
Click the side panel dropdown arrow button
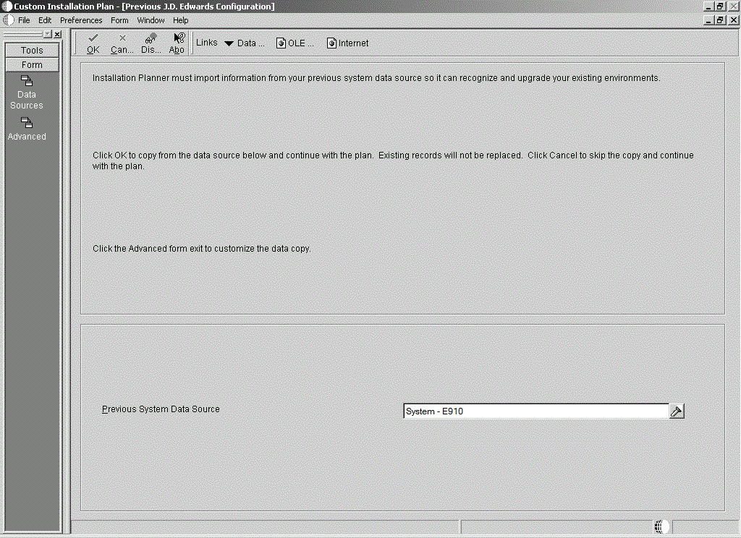click(x=47, y=34)
